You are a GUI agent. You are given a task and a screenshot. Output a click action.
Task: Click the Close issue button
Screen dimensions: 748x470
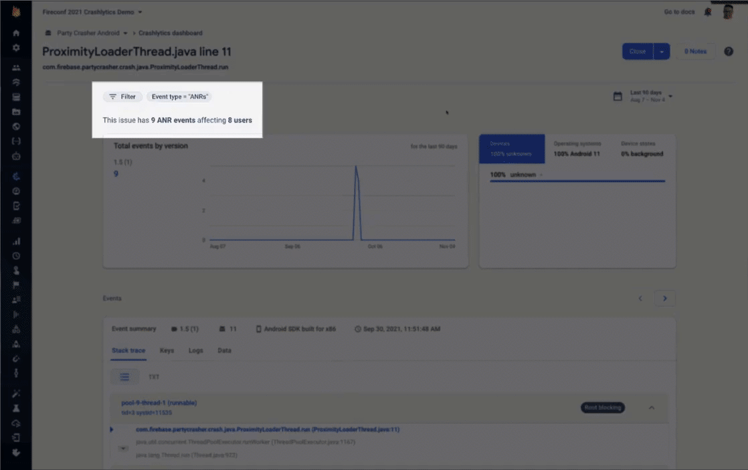pyautogui.click(x=638, y=52)
